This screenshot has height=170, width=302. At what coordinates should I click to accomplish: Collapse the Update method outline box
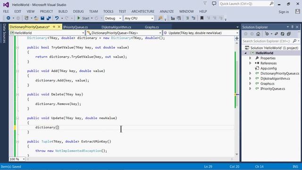17,118
